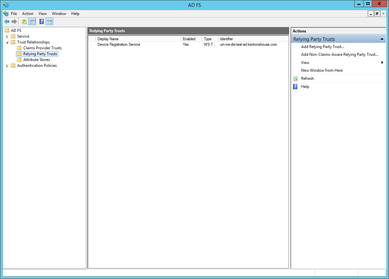Select Attribute Stores tree item

pyautogui.click(x=37, y=60)
